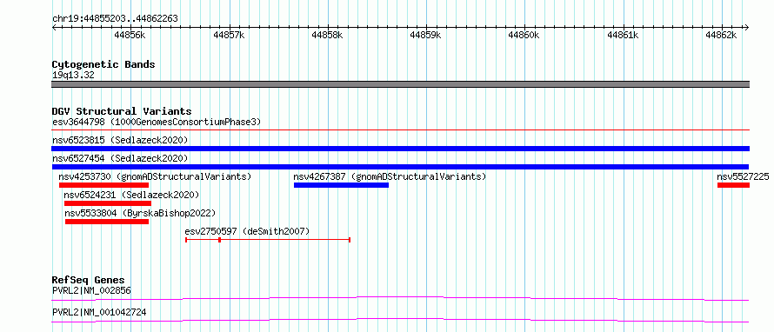Click the 19q13.32 band label
This screenshot has width=774, height=332.
73,76
